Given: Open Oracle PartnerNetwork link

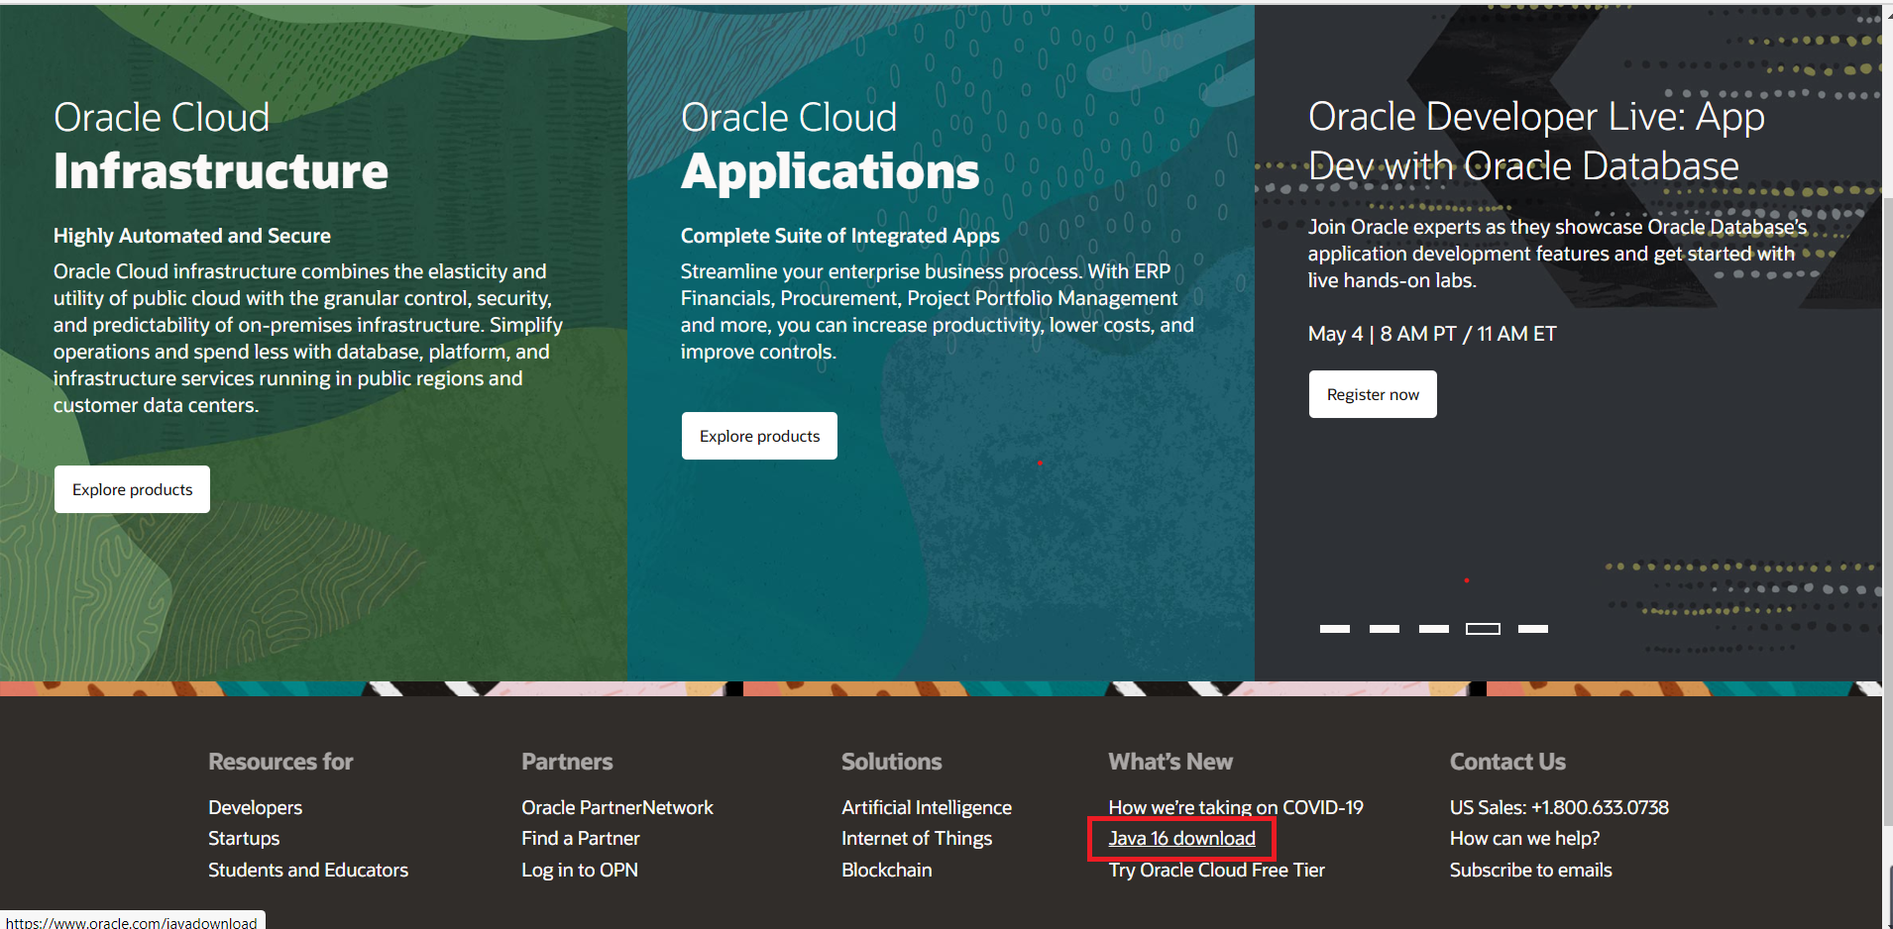Looking at the screenshot, I should (x=617, y=807).
